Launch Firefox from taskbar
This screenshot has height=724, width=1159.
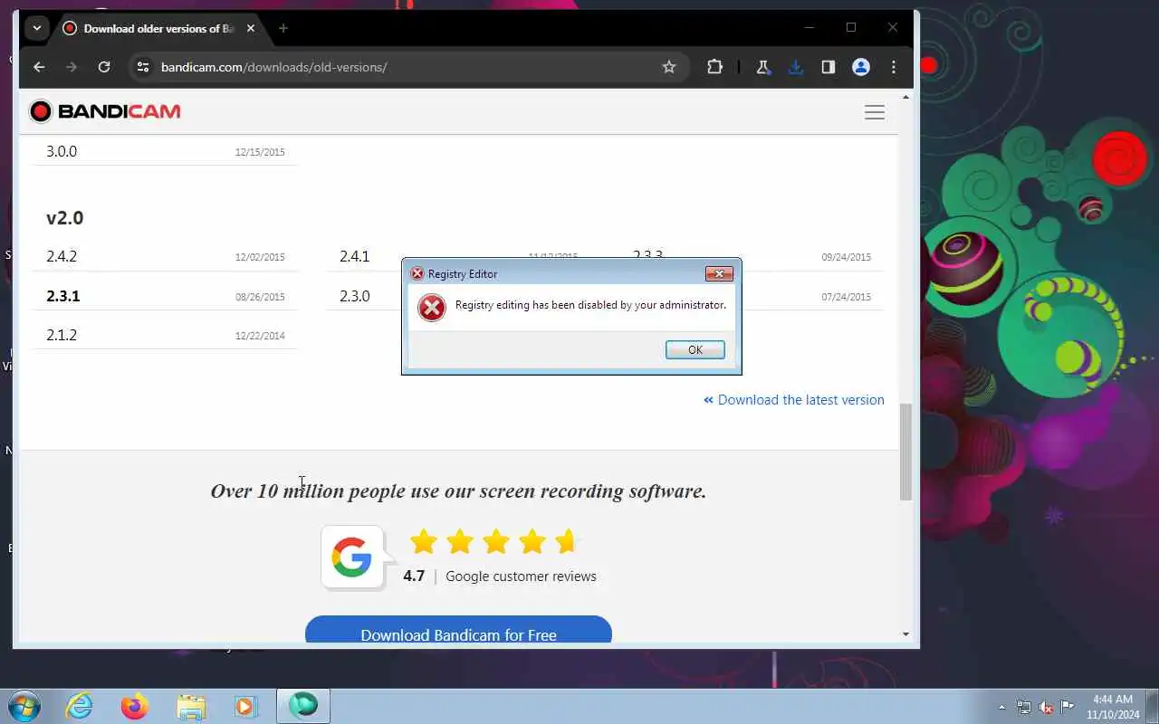(x=135, y=706)
